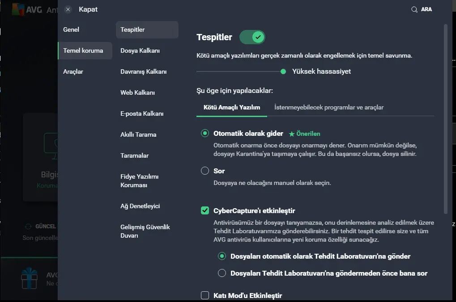Screen dimensions: 456x302
Task: Switch to İstenmeyebilecek programlar ve araçlar tab
Action: 329,107
